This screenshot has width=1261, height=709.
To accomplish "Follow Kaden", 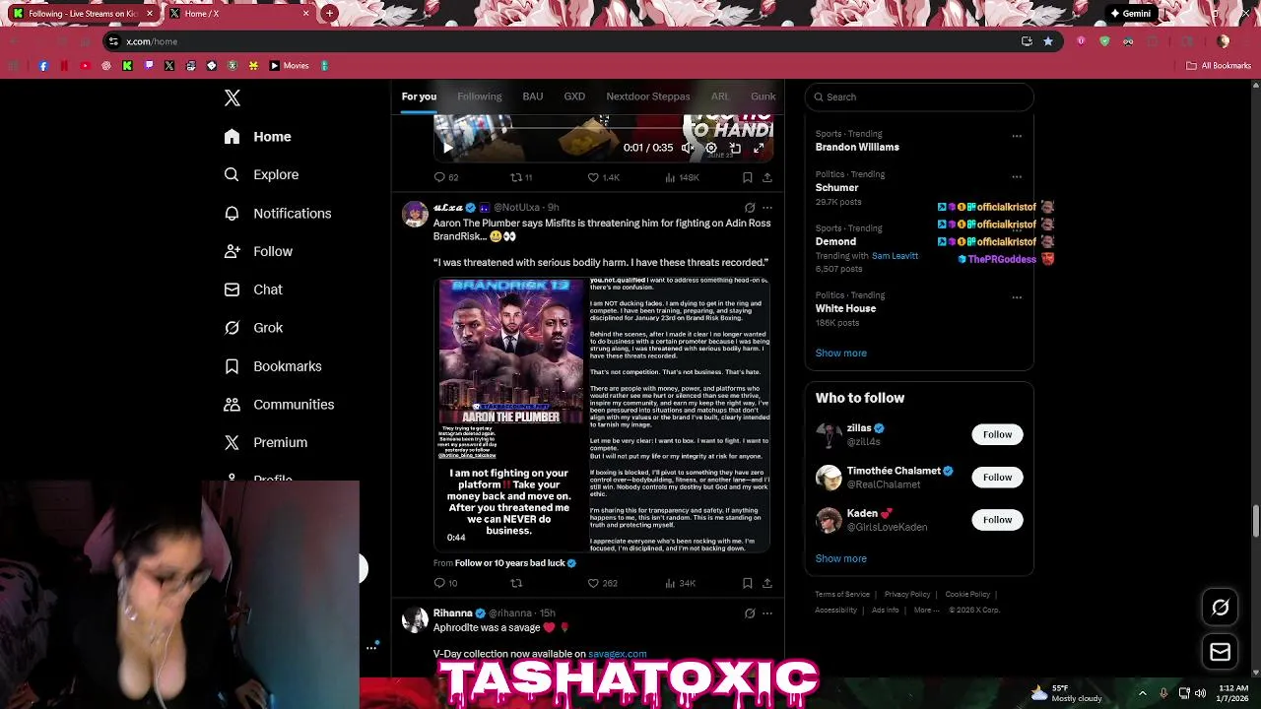I will (997, 520).
